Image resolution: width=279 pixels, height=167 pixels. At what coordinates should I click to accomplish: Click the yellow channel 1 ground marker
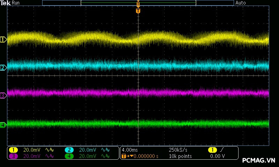point(3,40)
